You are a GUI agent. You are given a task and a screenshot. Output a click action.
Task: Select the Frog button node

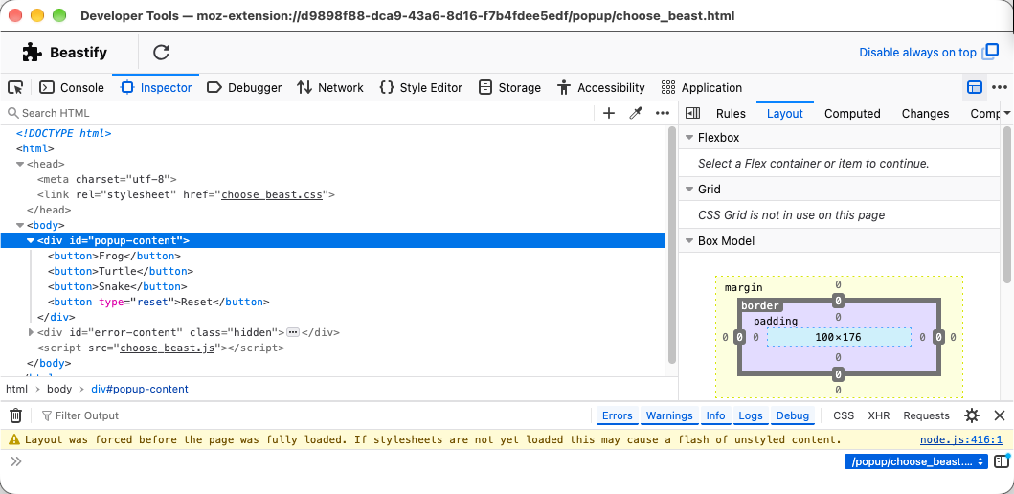115,256
